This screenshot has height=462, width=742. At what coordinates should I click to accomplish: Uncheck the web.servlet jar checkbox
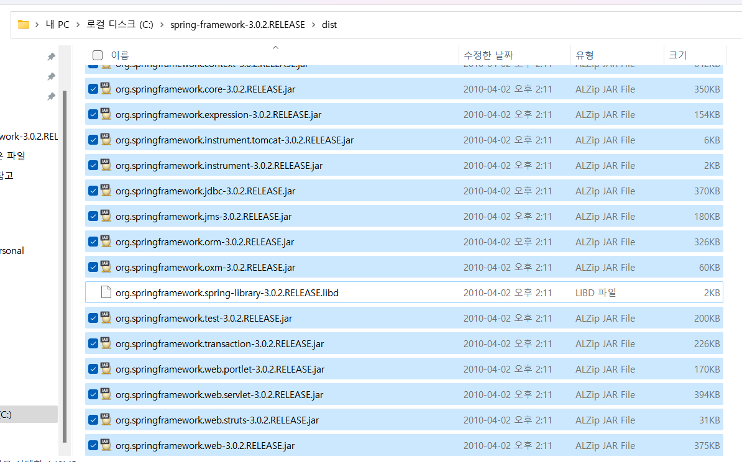[93, 394]
